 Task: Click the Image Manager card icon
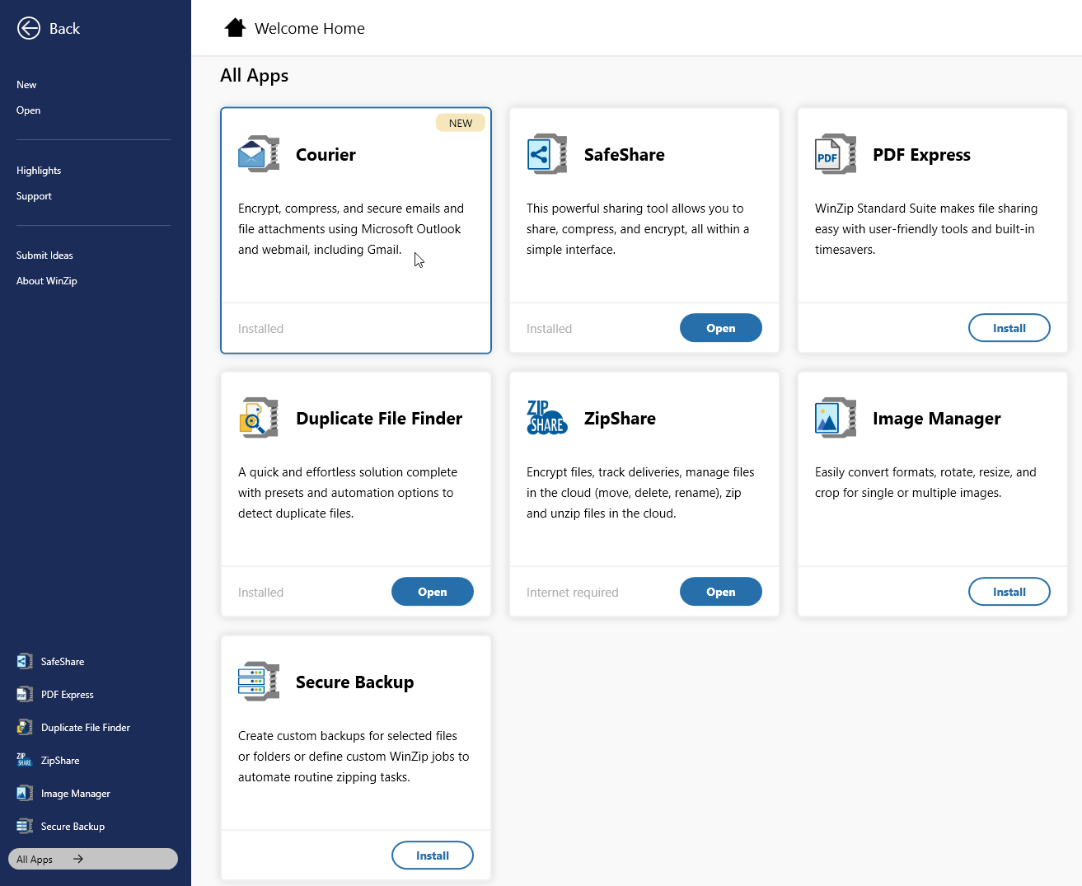(x=836, y=418)
